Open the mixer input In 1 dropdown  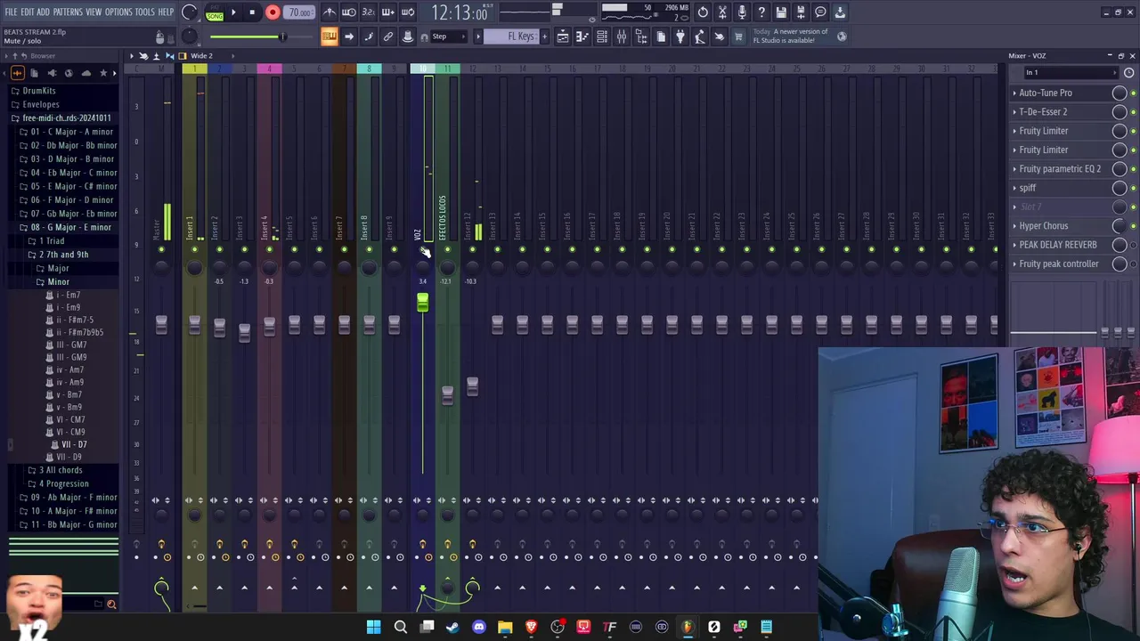pos(1071,73)
